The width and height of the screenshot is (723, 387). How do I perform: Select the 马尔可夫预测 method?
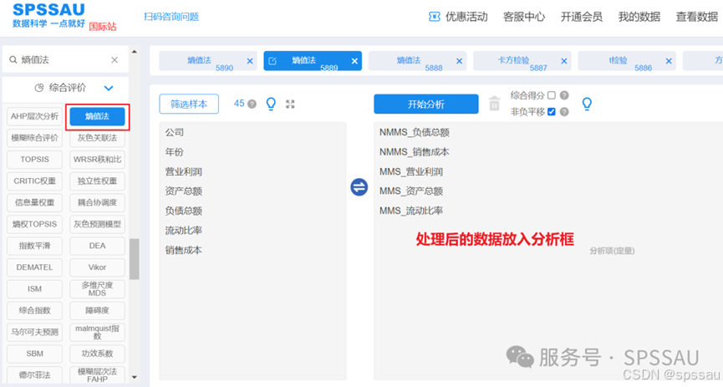pos(34,332)
